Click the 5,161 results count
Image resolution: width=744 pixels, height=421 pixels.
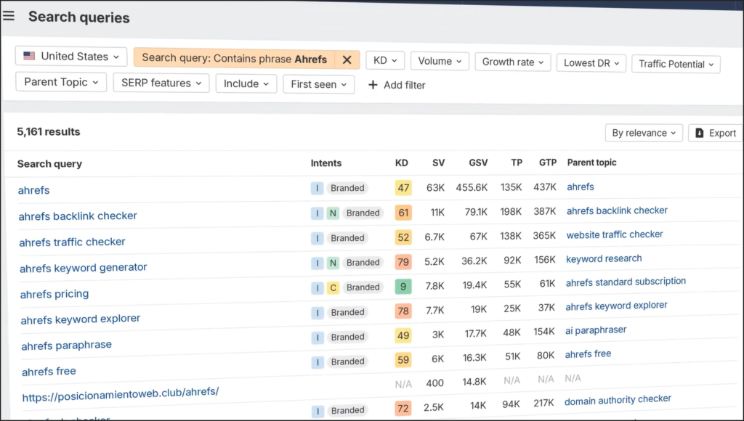[49, 132]
